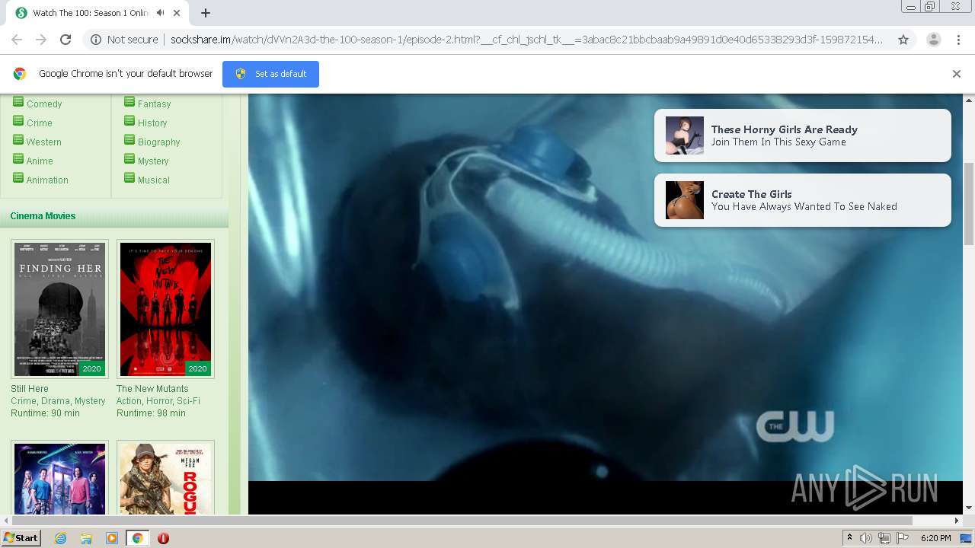Open the Chrome profile avatar
Screen dimensions: 975x548
pos(933,40)
